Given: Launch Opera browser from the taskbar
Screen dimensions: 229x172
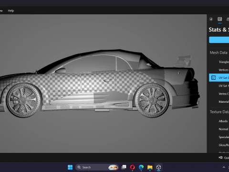Looking at the screenshot, I should (132, 167).
